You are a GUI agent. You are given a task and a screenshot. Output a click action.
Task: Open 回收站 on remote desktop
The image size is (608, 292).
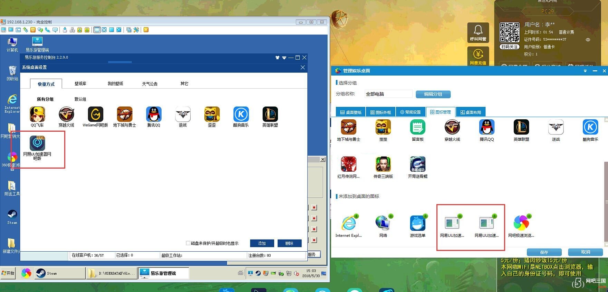12,71
